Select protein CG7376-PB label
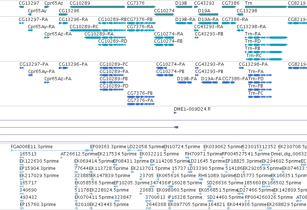This screenshot has width=307, height=210. 140,93
